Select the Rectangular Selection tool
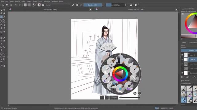The height and width of the screenshot is (110, 197). (1, 54)
